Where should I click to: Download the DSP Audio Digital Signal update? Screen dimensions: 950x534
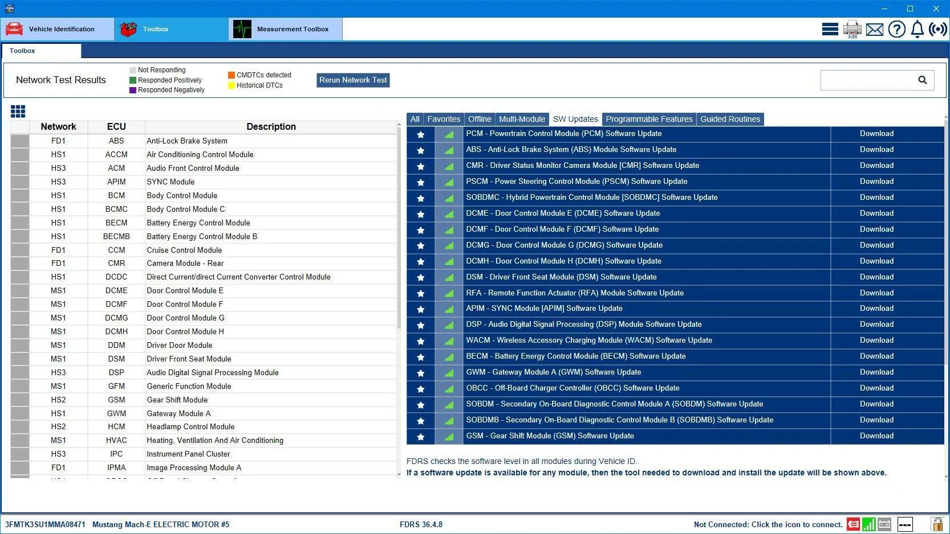[x=876, y=324]
